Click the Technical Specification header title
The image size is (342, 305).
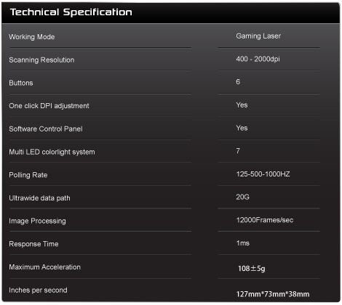(71, 12)
